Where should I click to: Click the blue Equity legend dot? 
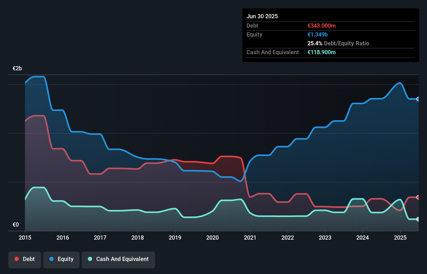click(51, 259)
